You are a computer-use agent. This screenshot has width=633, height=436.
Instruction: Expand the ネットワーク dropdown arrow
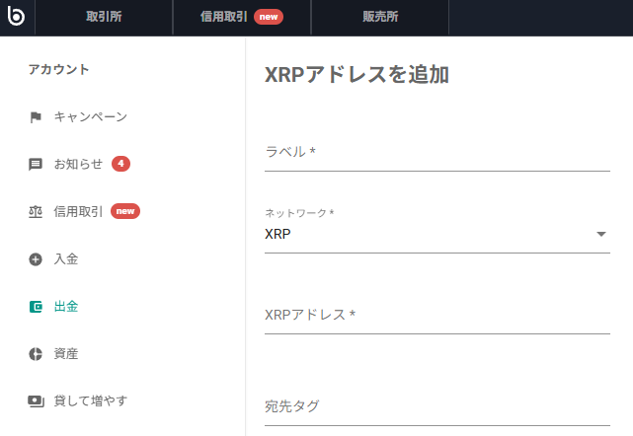[601, 235]
